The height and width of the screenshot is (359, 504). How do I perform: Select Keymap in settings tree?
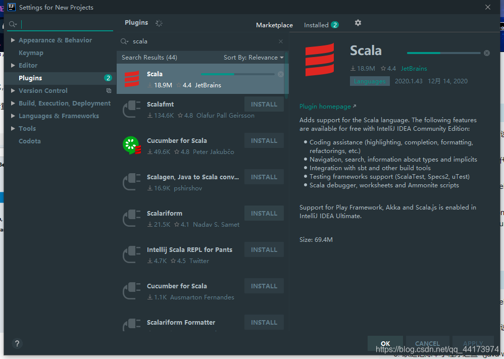coord(31,53)
